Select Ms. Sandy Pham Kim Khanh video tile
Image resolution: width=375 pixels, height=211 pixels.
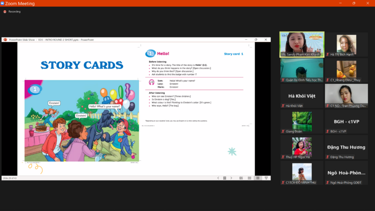tap(302, 44)
